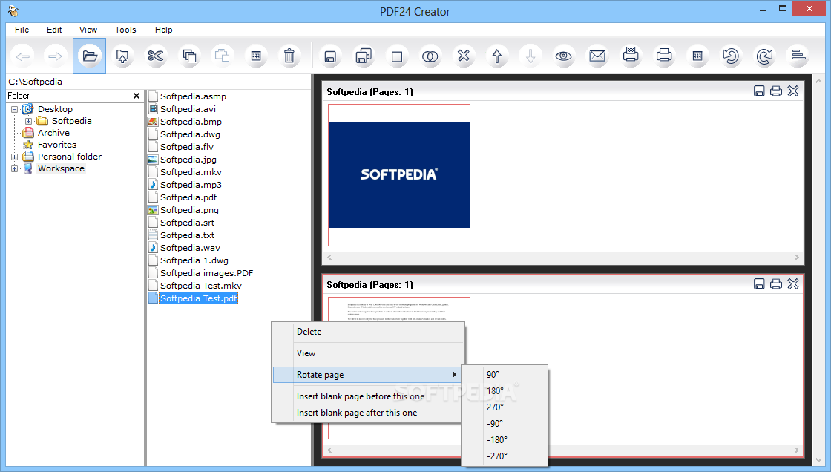Click the horizontal lines icon at toolbar end

[x=798, y=56]
